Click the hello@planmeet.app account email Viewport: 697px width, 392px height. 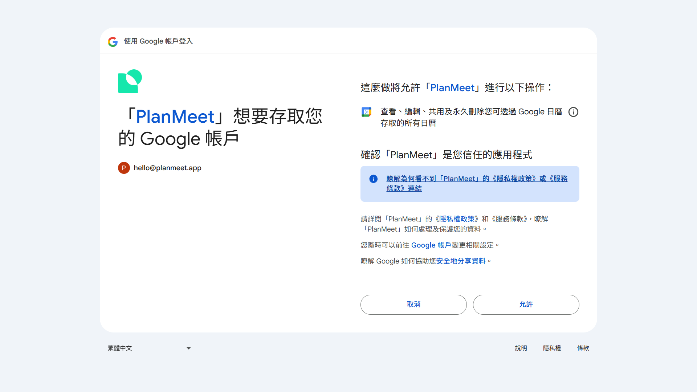(x=167, y=168)
